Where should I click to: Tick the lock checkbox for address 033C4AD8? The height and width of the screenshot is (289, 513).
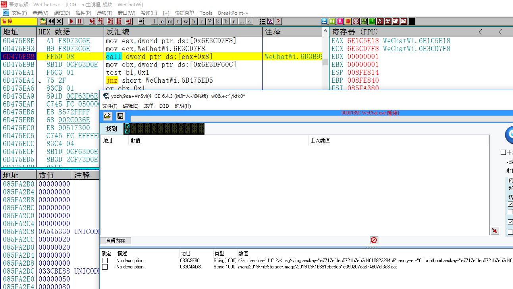coord(105,267)
